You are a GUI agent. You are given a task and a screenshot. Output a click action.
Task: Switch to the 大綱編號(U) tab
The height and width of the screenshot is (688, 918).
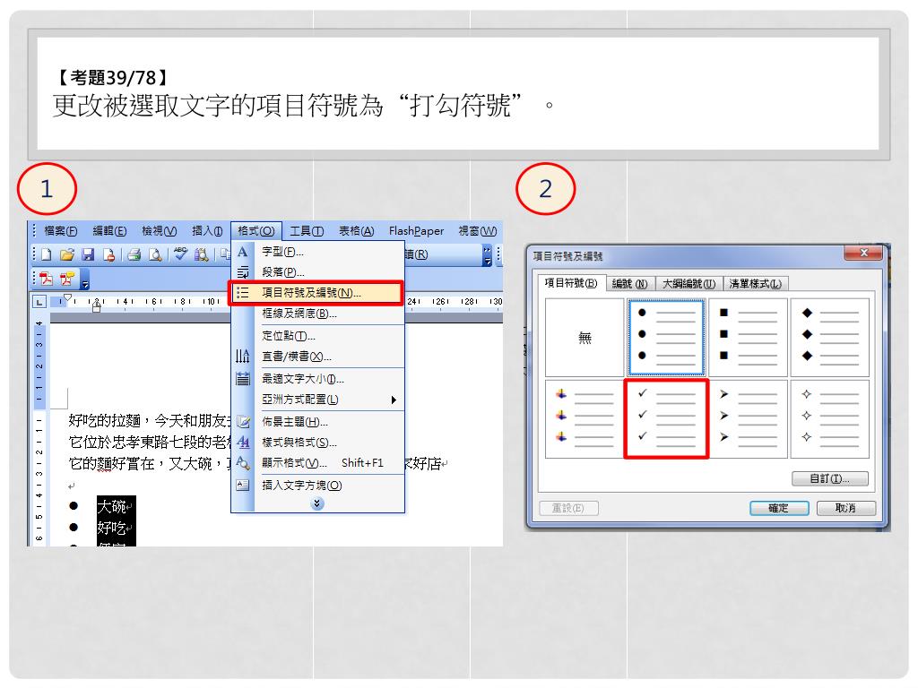coord(689,284)
